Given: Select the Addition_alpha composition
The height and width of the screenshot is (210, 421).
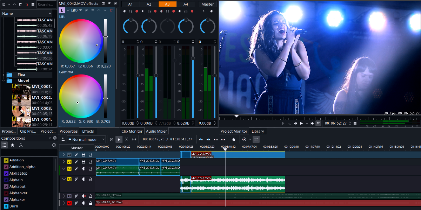Looking at the screenshot, I should 22,167.
